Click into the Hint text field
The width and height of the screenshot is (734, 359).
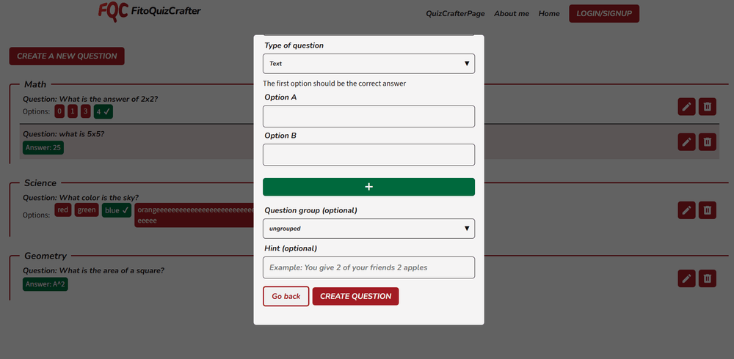pos(369,267)
